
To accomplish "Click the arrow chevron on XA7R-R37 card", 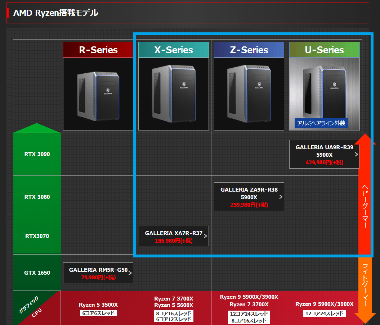I will click(x=205, y=236).
